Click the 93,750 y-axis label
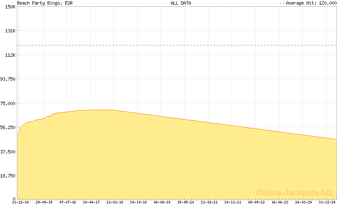Image resolution: width=337 pixels, height=206 pixels. [x=8, y=79]
